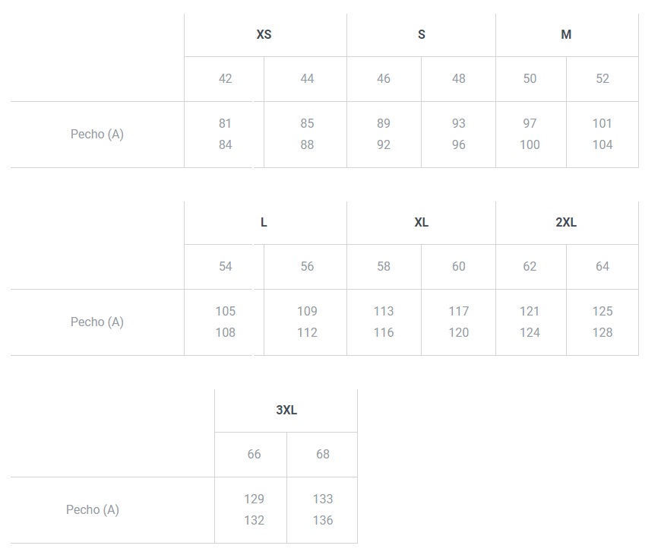Viewport: 661px width, 555px height.
Task: Click Pecho (A) label beside 3XL measurements
Action: (93, 509)
